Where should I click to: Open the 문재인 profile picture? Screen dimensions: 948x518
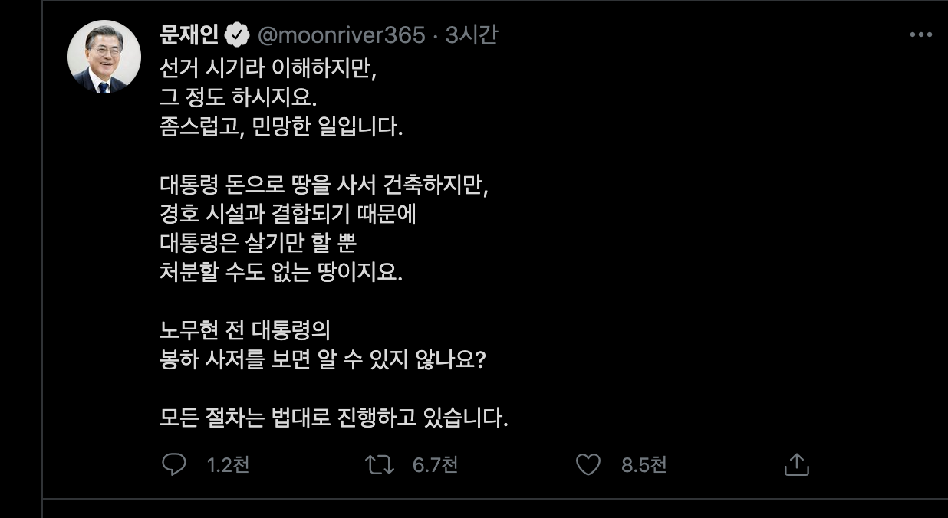(x=103, y=57)
